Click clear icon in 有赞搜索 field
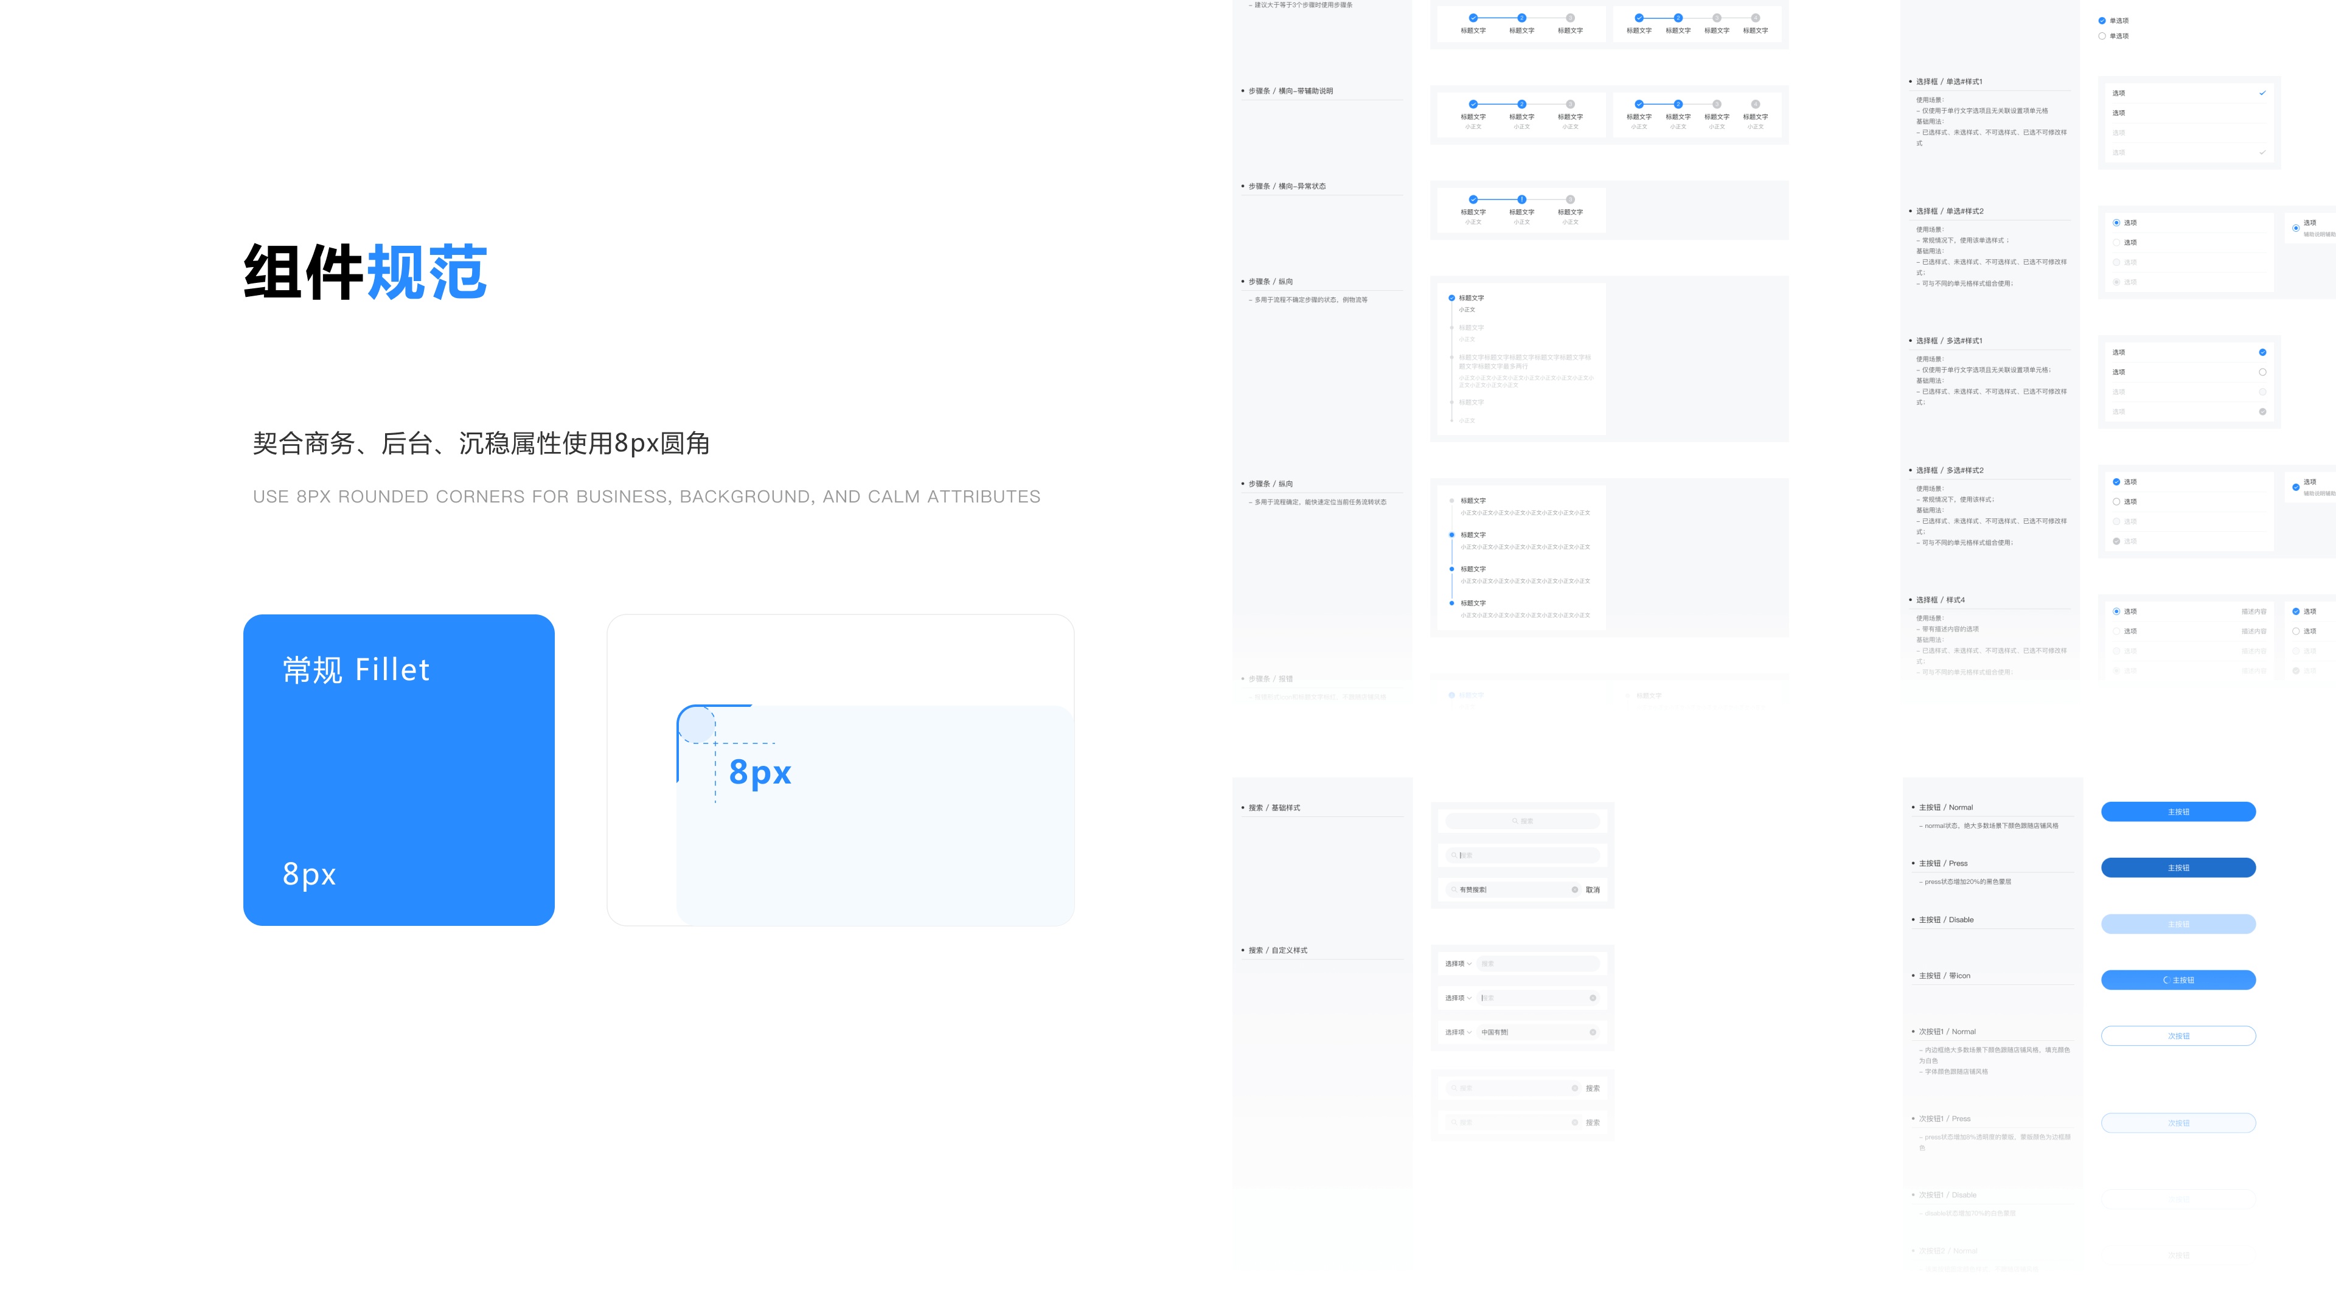This screenshot has height=1314, width=2336. (x=1574, y=889)
